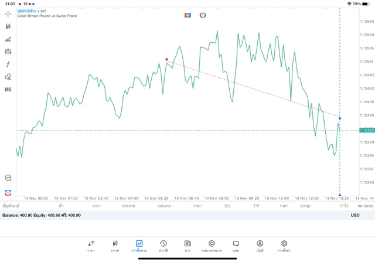Switch to the กราฟ chart tab
Image resolution: width=375 pixels, height=262 pixels.
(115, 246)
